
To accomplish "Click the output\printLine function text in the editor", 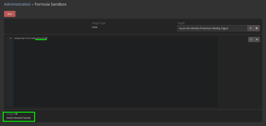I will (x=24, y=38).
